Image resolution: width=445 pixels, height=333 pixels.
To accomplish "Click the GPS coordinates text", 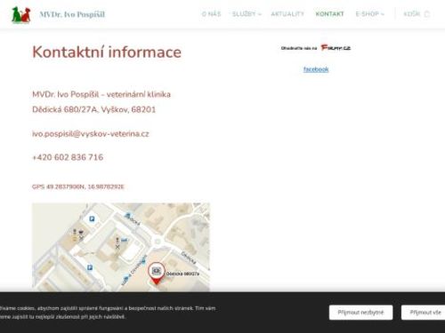I will [x=78, y=186].
